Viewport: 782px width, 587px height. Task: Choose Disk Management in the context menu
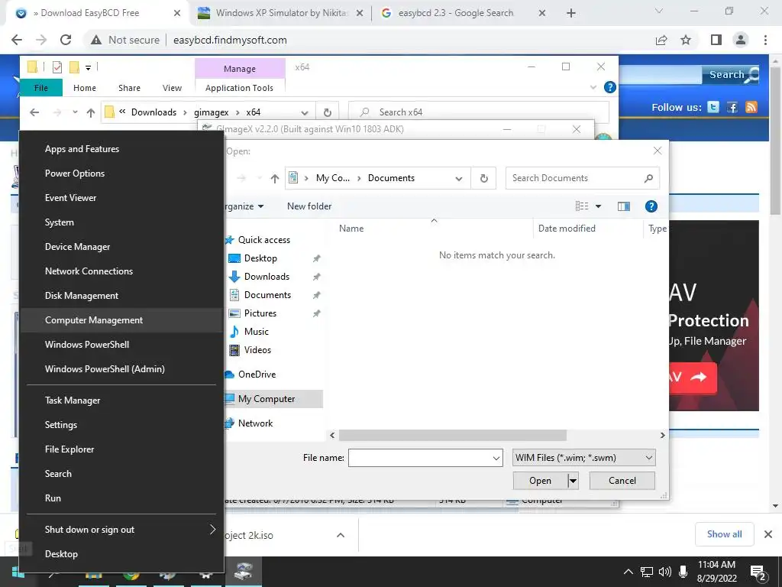pos(121,296)
